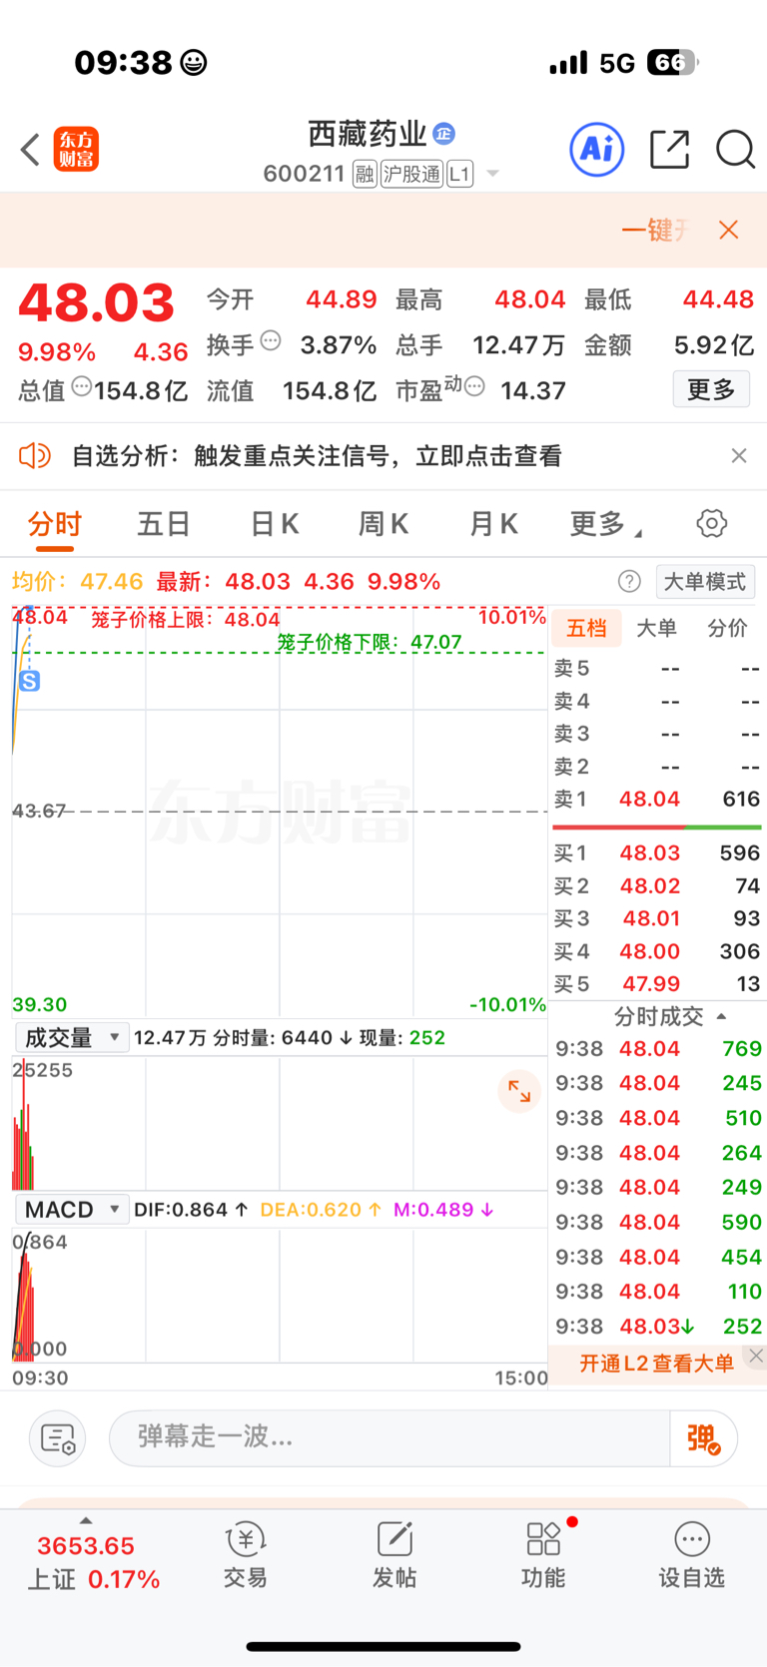
Task: Open the 更多 quote details button
Action: tap(711, 389)
